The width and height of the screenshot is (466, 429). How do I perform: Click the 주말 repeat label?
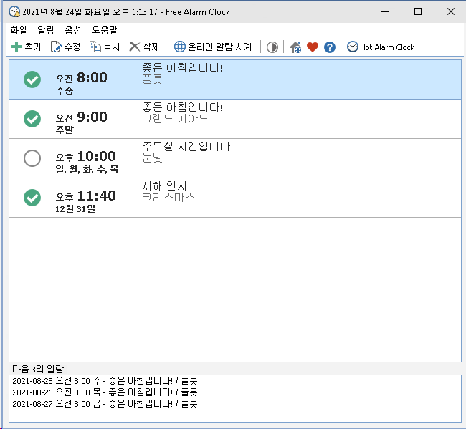pos(65,130)
